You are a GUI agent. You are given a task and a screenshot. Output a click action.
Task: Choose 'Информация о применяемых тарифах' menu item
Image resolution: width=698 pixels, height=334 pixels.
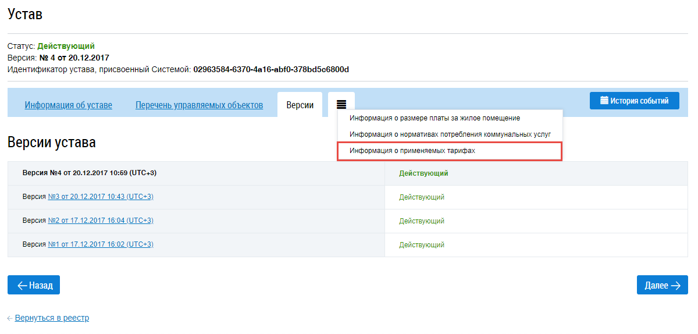(x=450, y=151)
